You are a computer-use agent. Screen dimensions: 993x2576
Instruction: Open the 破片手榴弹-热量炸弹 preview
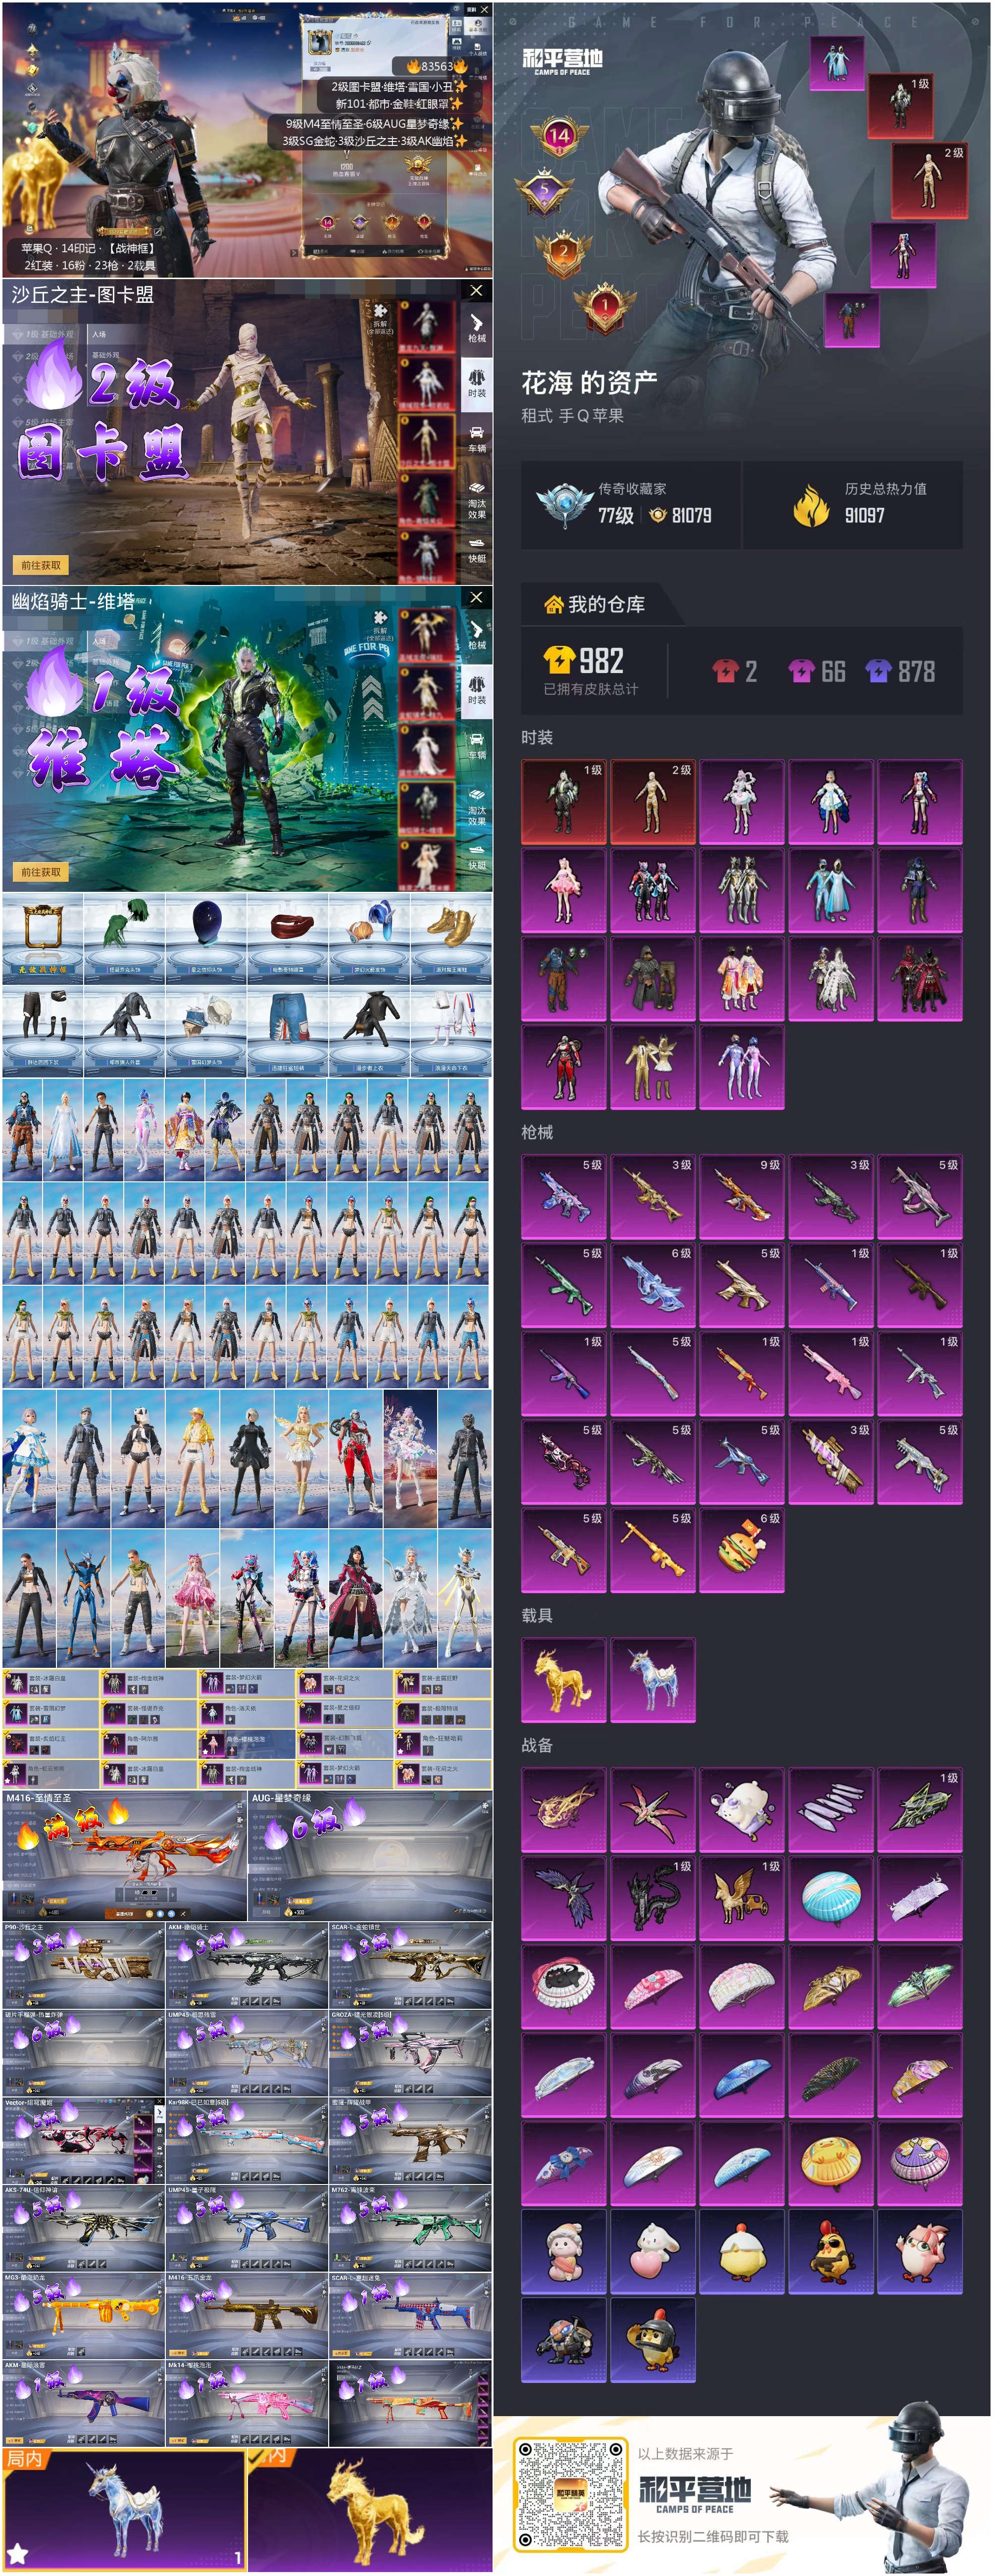pos(83,2053)
